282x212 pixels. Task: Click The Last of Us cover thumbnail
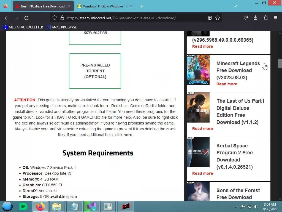[198, 107]
